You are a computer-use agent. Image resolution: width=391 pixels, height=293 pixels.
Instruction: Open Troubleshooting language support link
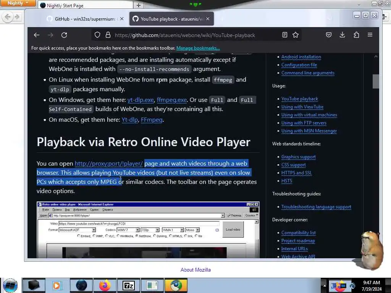click(x=316, y=206)
